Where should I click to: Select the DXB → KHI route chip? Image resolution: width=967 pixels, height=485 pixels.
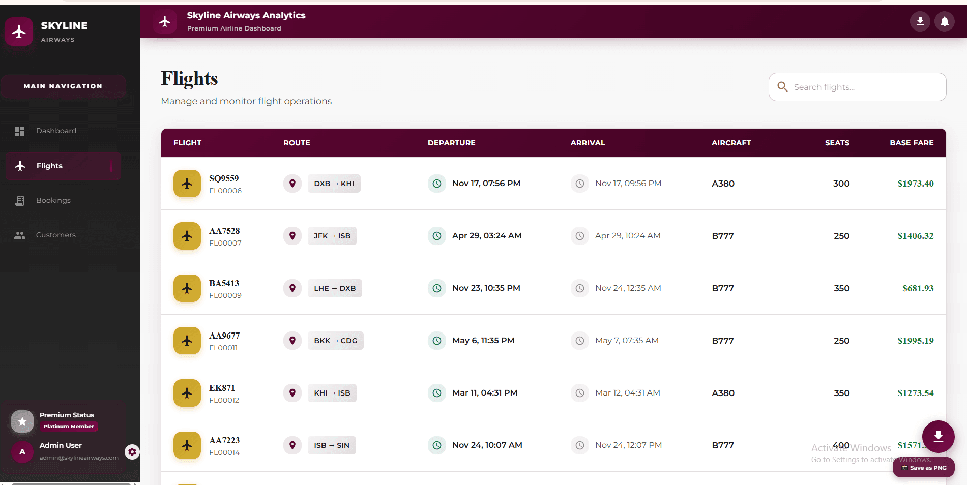pyautogui.click(x=334, y=184)
